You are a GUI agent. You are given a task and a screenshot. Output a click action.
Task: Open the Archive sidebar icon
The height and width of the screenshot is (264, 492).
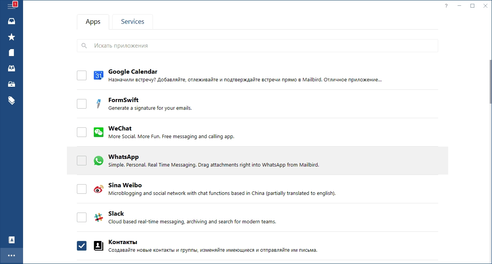coord(12,84)
